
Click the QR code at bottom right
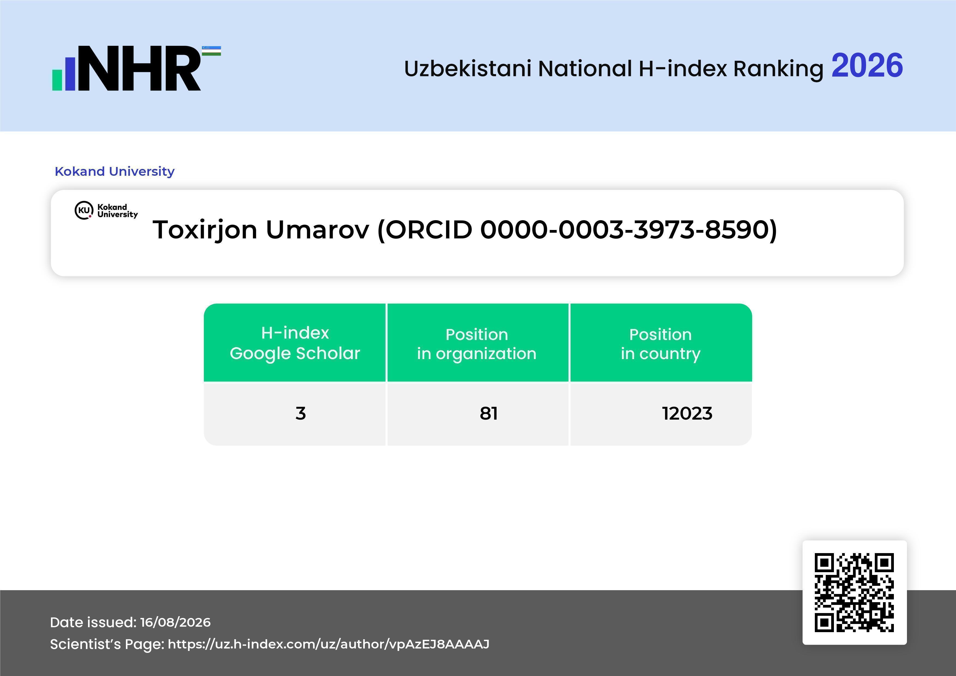pyautogui.click(x=854, y=592)
